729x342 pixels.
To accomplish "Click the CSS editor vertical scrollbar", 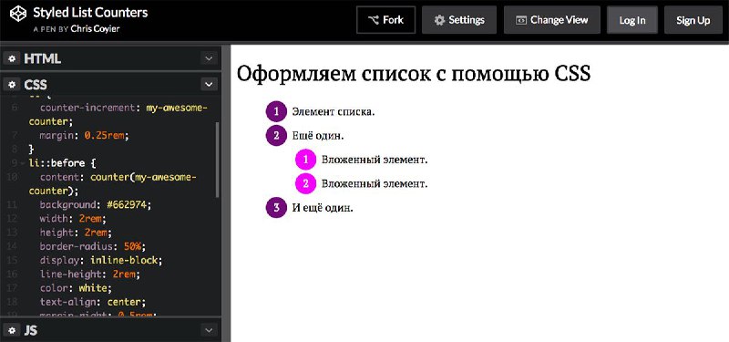I will point(217,160).
